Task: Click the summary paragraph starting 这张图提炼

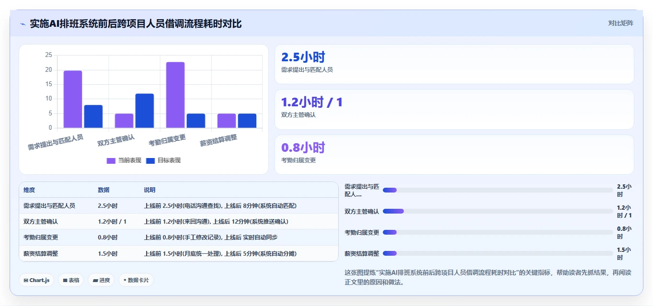Action: [488, 277]
